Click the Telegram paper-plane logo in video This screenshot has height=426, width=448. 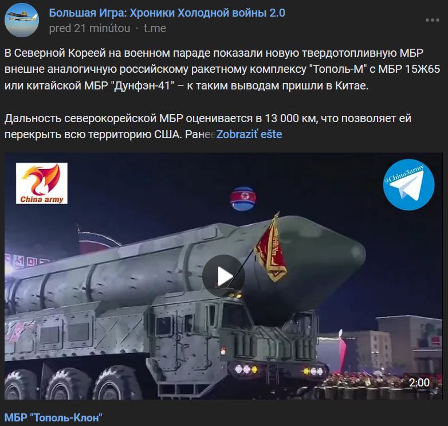tap(408, 185)
